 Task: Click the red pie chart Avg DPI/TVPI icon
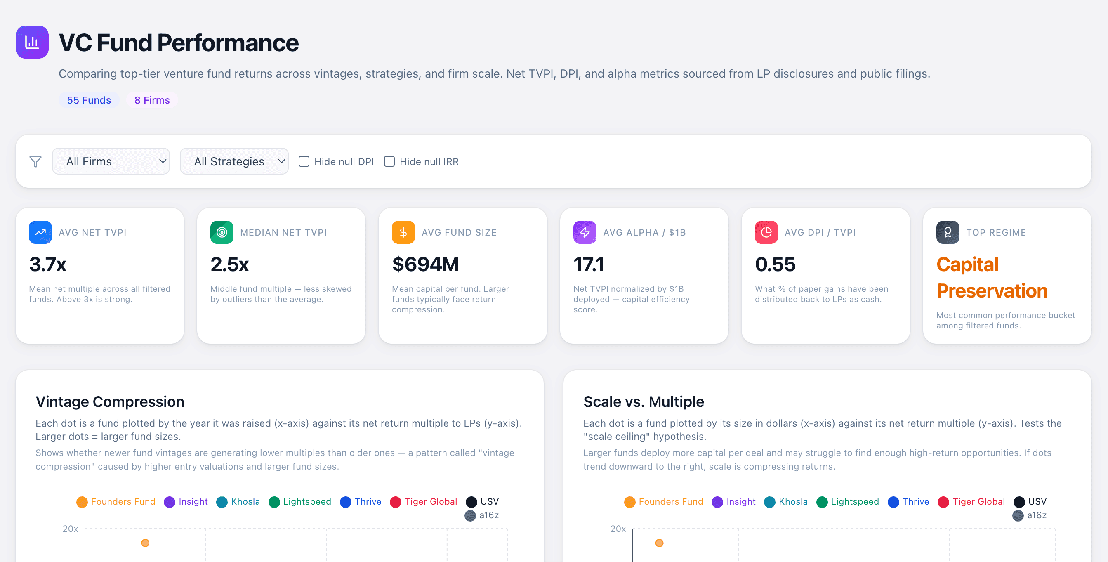tap(766, 232)
